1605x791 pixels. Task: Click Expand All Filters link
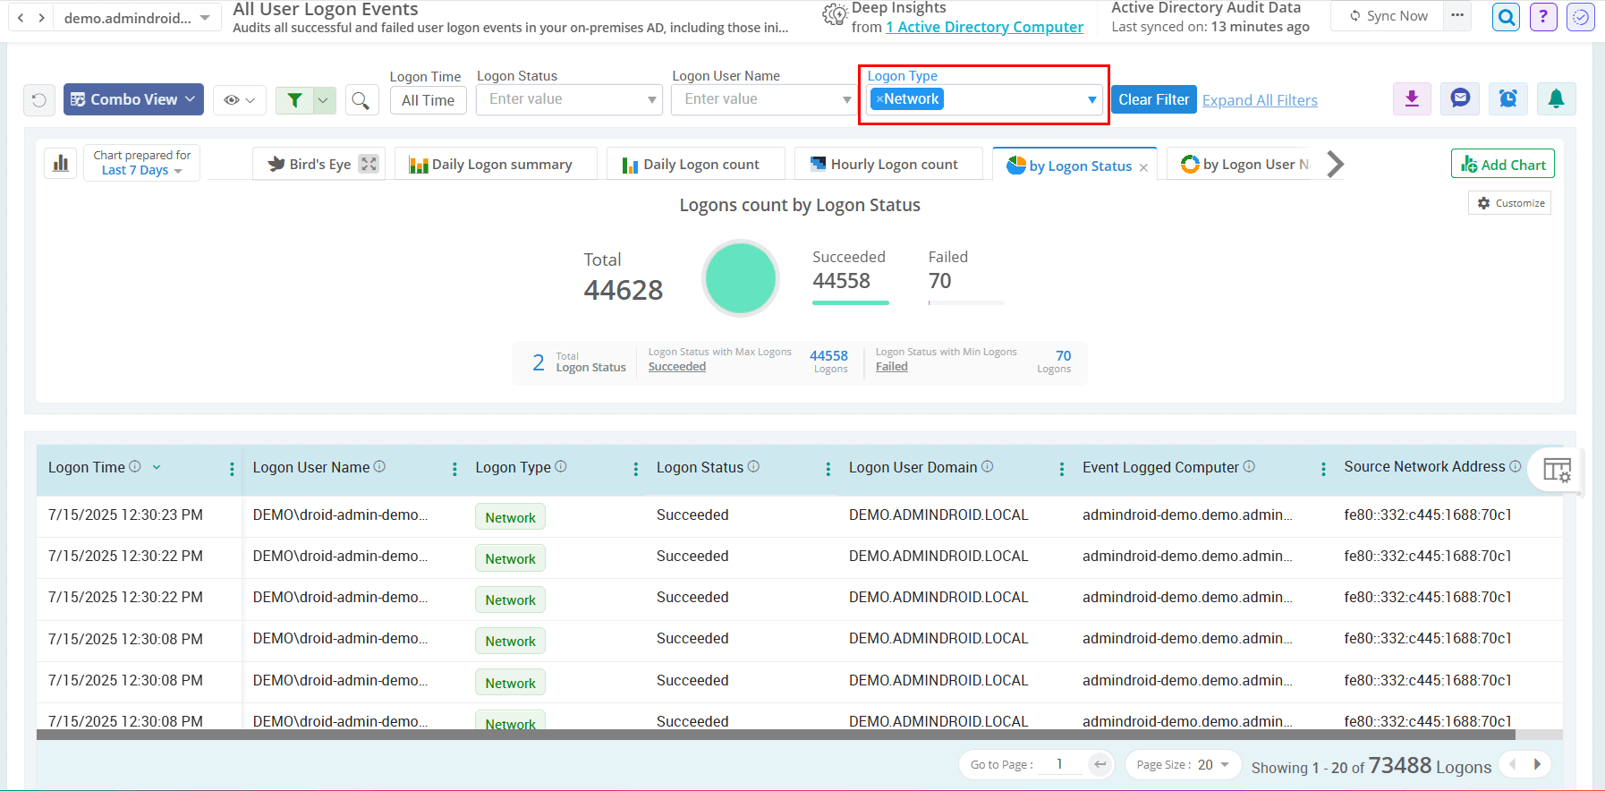point(1260,100)
